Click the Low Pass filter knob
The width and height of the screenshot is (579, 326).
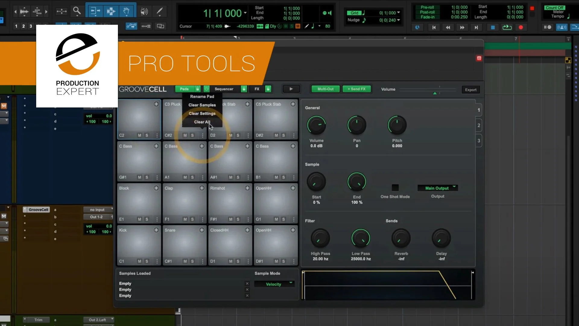361,238
